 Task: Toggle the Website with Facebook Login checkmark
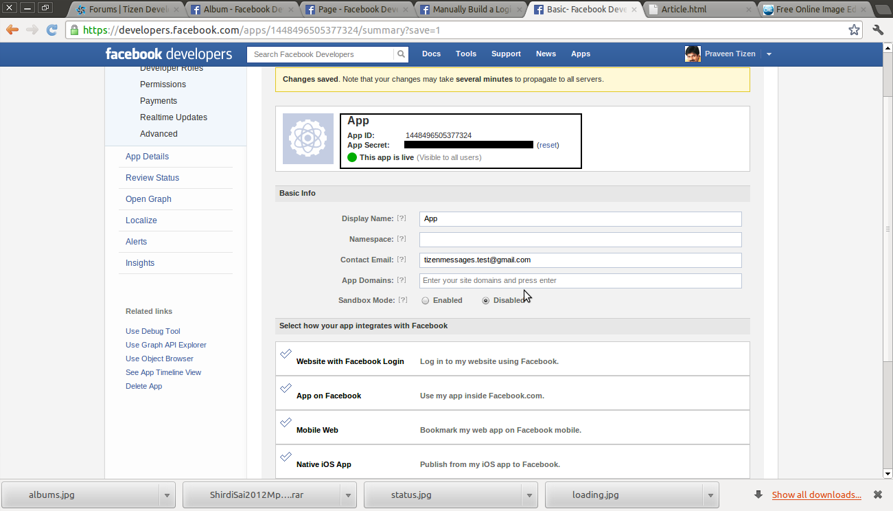286,354
